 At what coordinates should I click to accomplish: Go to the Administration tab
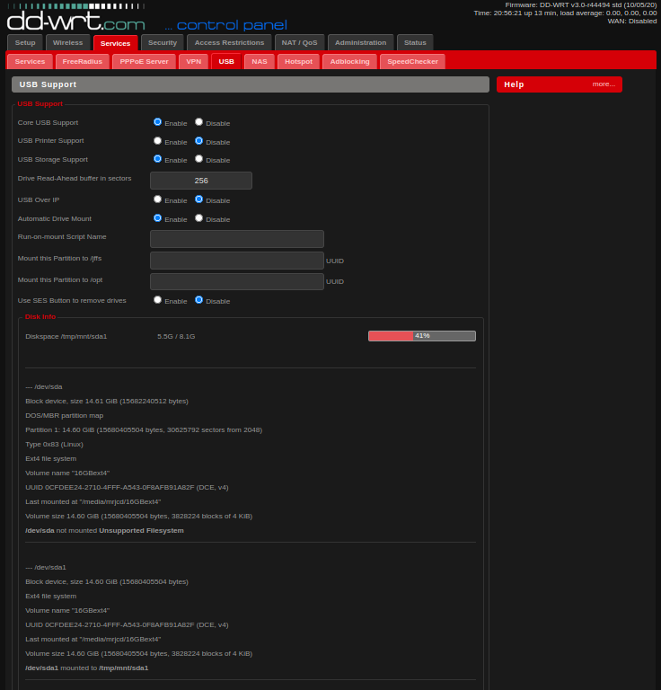(x=360, y=42)
